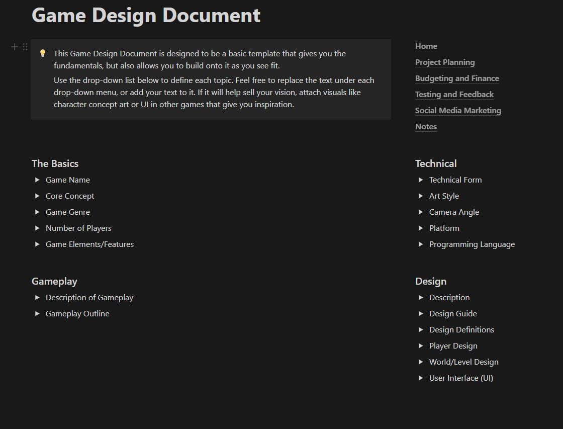
Task: Expand the Technical Form toggle
Action: tap(421, 180)
